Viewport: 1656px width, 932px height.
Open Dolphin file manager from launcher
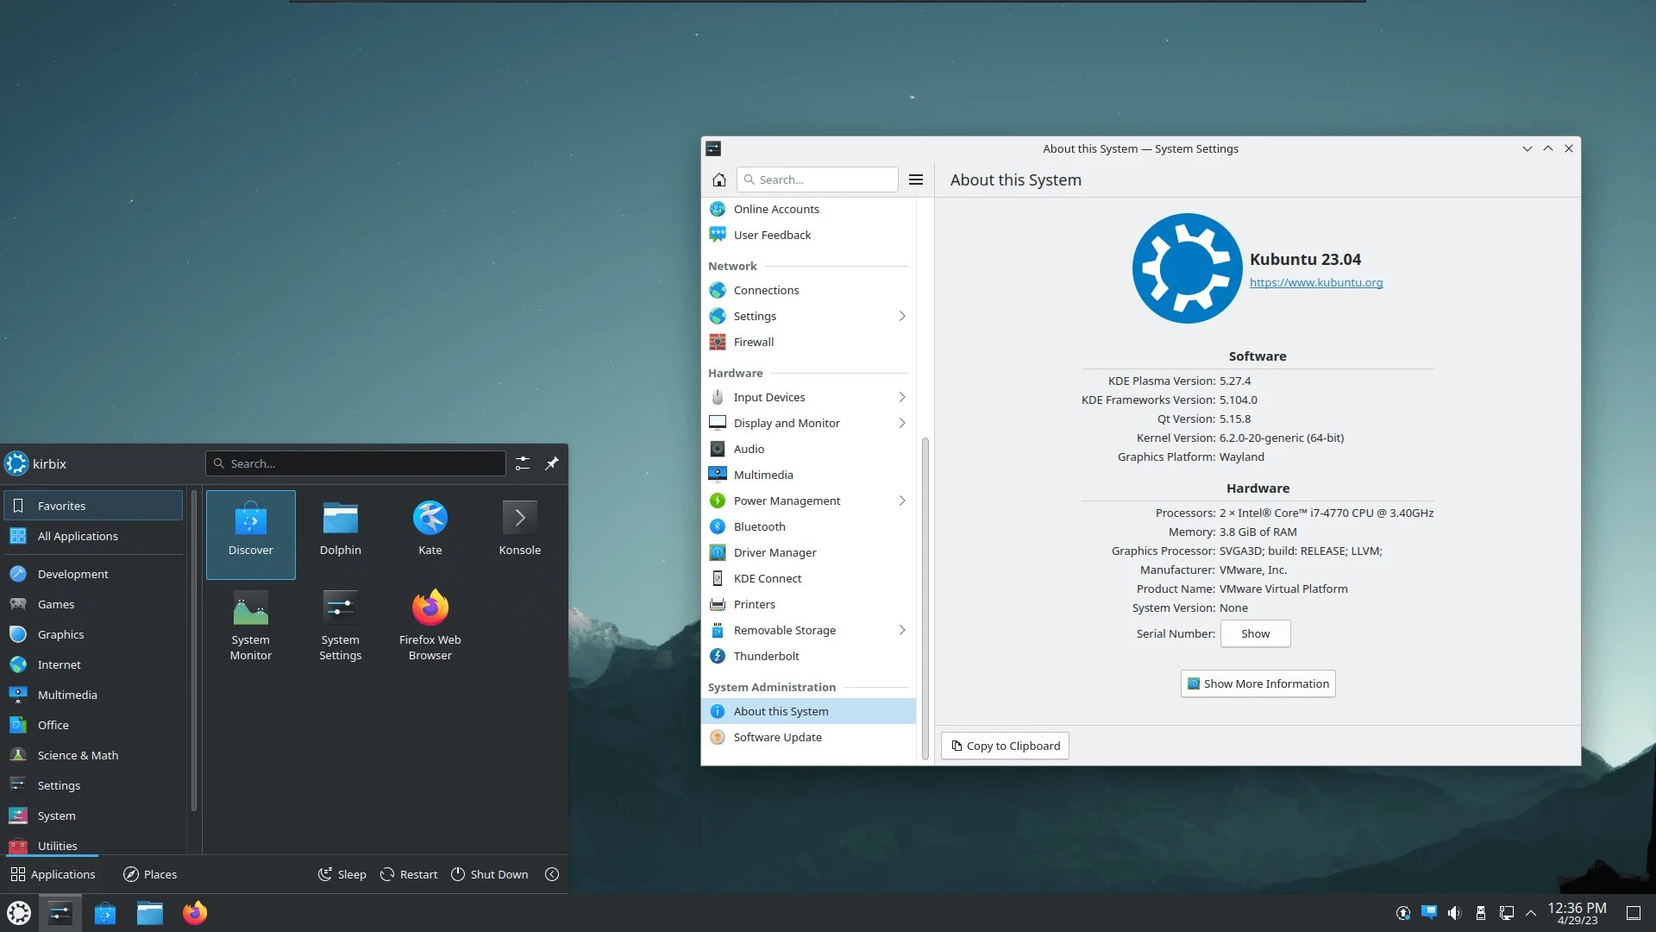point(340,526)
